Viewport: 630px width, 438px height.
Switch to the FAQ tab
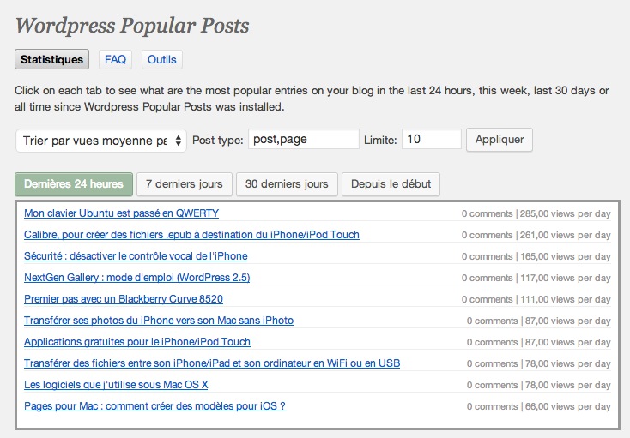(x=115, y=60)
